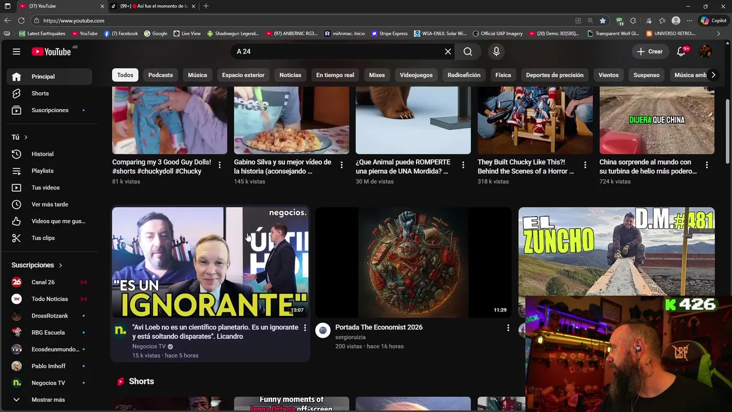Select the Noticias filter chip
This screenshot has height=412, width=732.
coord(290,75)
